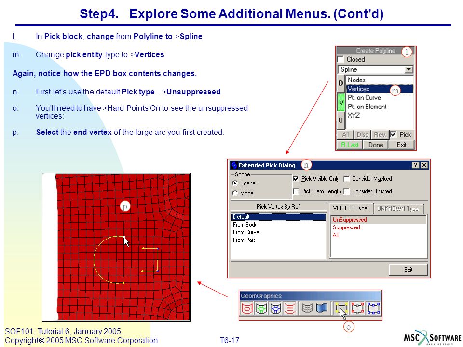Select Default in Pick Vertex By Ref. list
The image size is (463, 347).
pyautogui.click(x=278, y=217)
